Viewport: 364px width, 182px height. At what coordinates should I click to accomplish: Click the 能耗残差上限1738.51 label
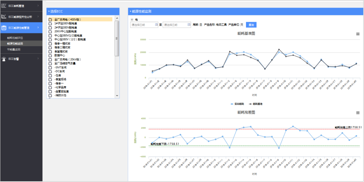[348, 127]
